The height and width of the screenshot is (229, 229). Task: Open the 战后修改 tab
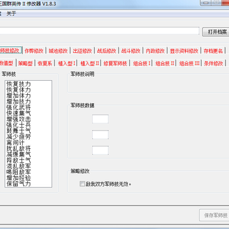coord(106,51)
